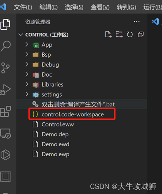Click New File icon in explorer header
Viewport: 162px width, 194px height.
point(109,34)
